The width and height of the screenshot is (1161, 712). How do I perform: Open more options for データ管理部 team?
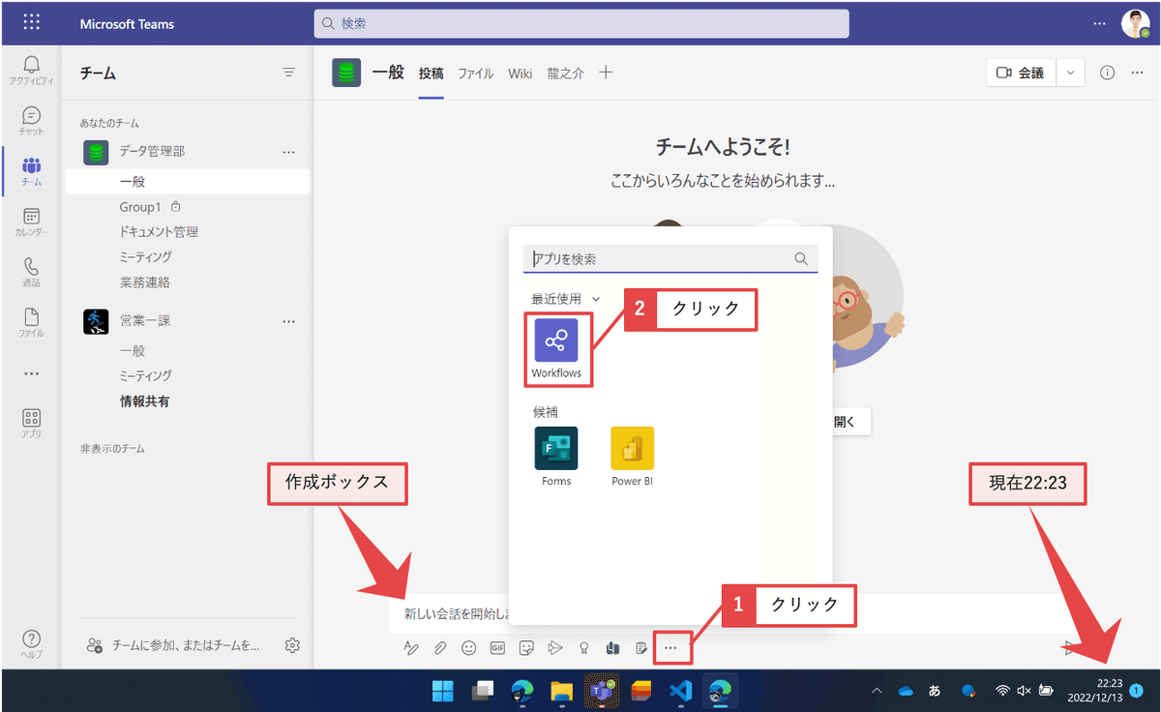(x=288, y=152)
